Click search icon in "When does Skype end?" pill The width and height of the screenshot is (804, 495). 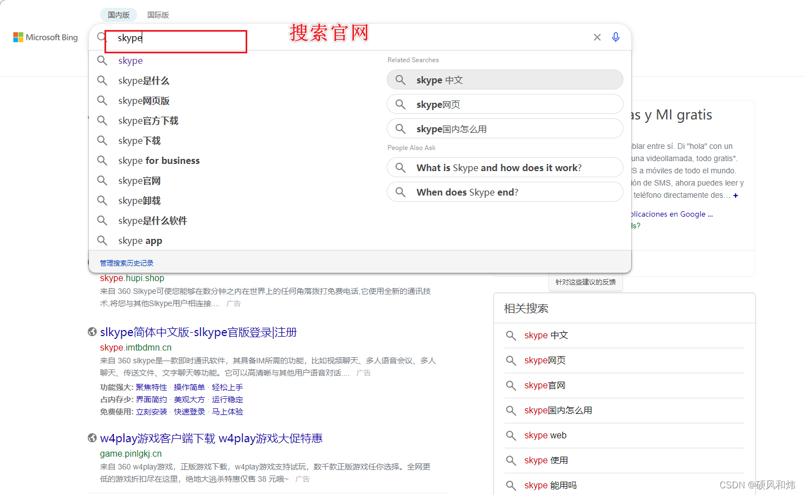coord(401,192)
